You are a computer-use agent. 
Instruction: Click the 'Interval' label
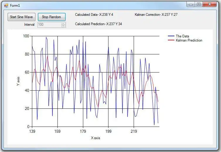pyautogui.click(x=29, y=25)
